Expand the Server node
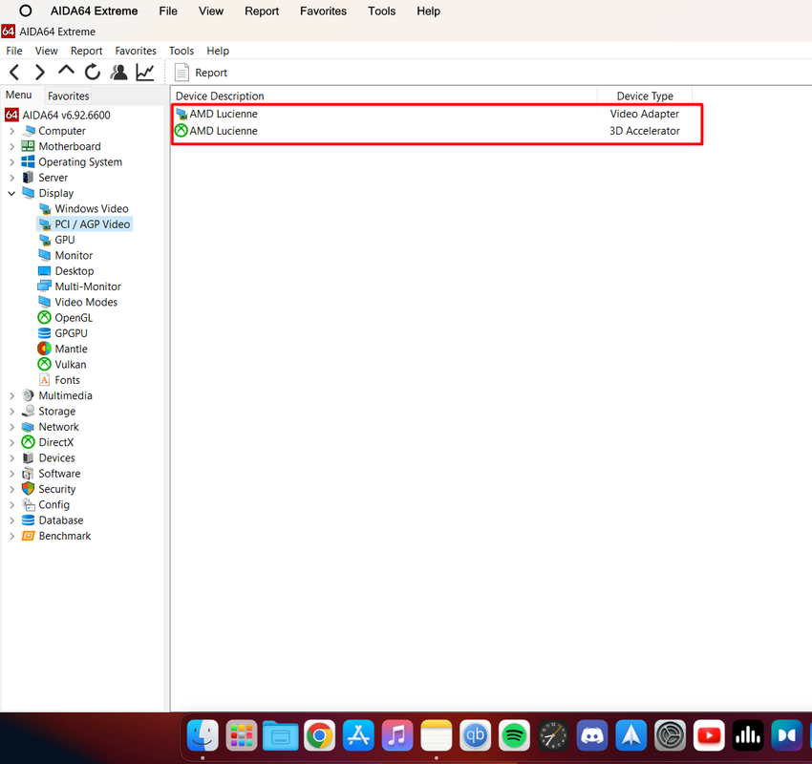The image size is (812, 764). [11, 178]
